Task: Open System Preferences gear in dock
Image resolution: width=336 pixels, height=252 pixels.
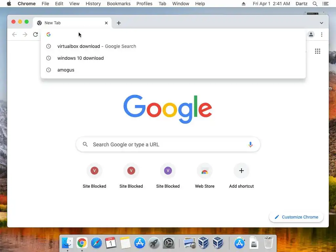Action: (168, 243)
